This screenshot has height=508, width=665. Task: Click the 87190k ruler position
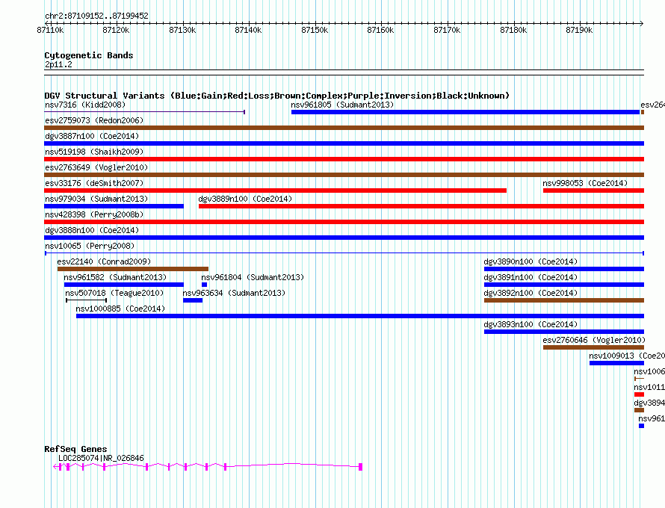click(580, 30)
